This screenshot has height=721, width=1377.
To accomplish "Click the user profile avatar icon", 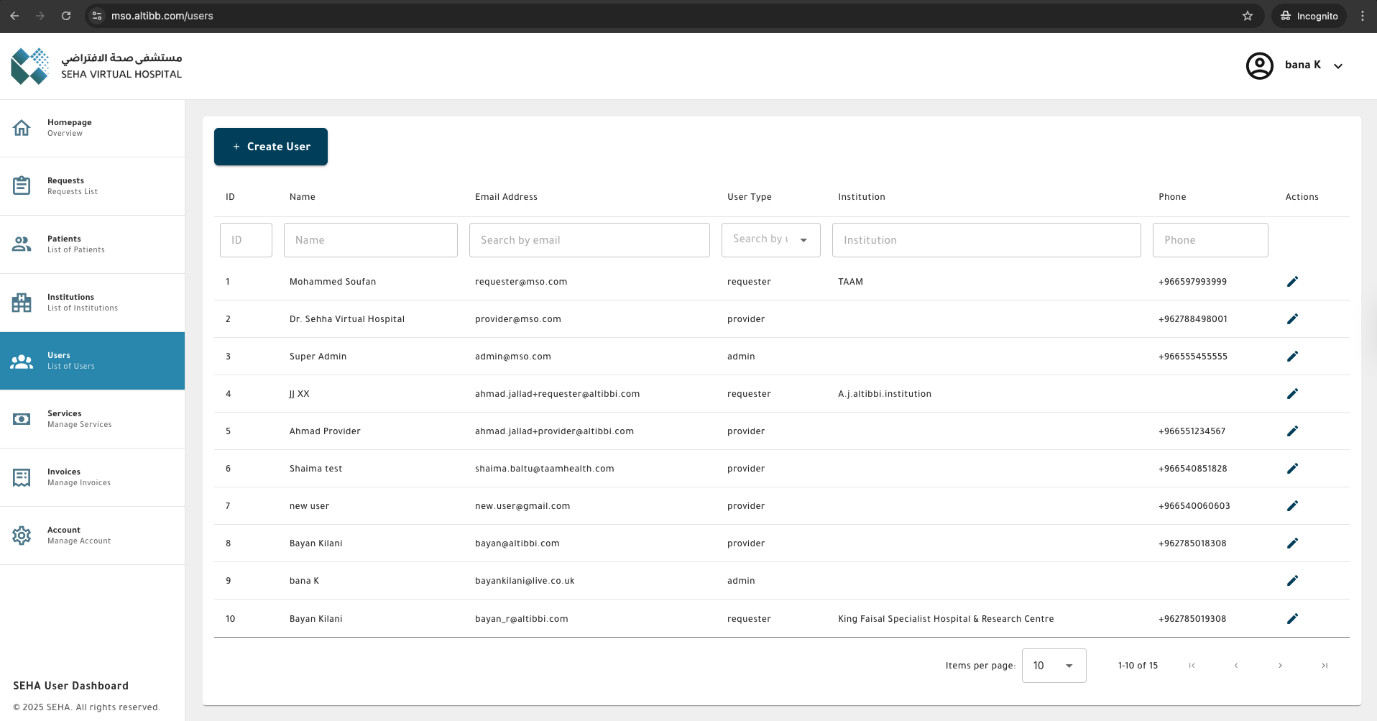I will (x=1259, y=65).
